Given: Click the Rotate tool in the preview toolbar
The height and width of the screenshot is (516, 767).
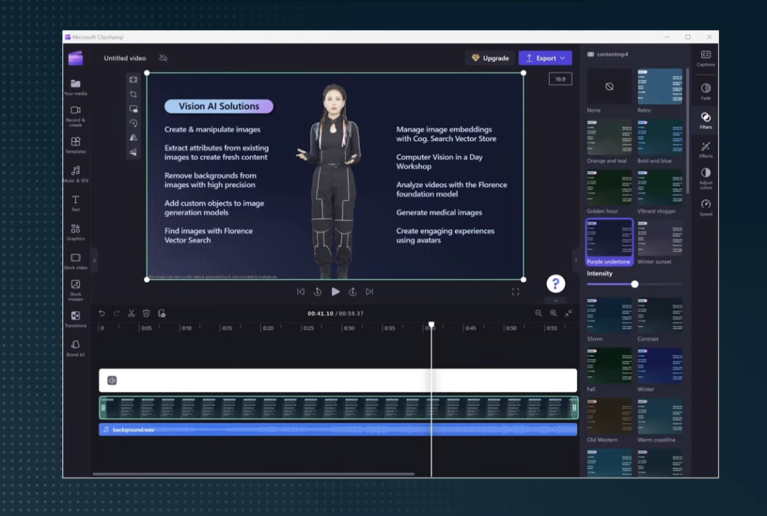Looking at the screenshot, I should [133, 123].
